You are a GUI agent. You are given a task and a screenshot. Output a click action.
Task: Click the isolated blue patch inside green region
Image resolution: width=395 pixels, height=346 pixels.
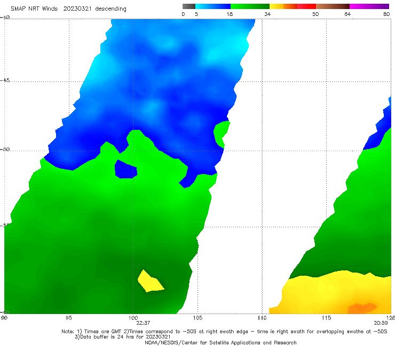tap(125, 169)
